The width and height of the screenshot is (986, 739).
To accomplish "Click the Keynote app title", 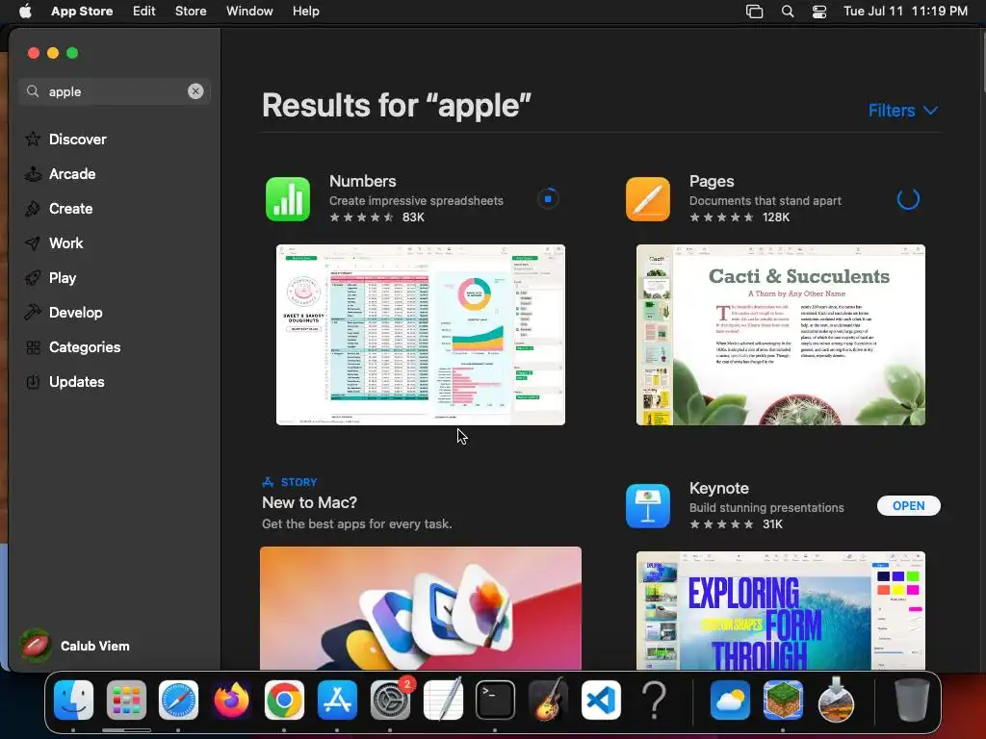I will pos(718,488).
